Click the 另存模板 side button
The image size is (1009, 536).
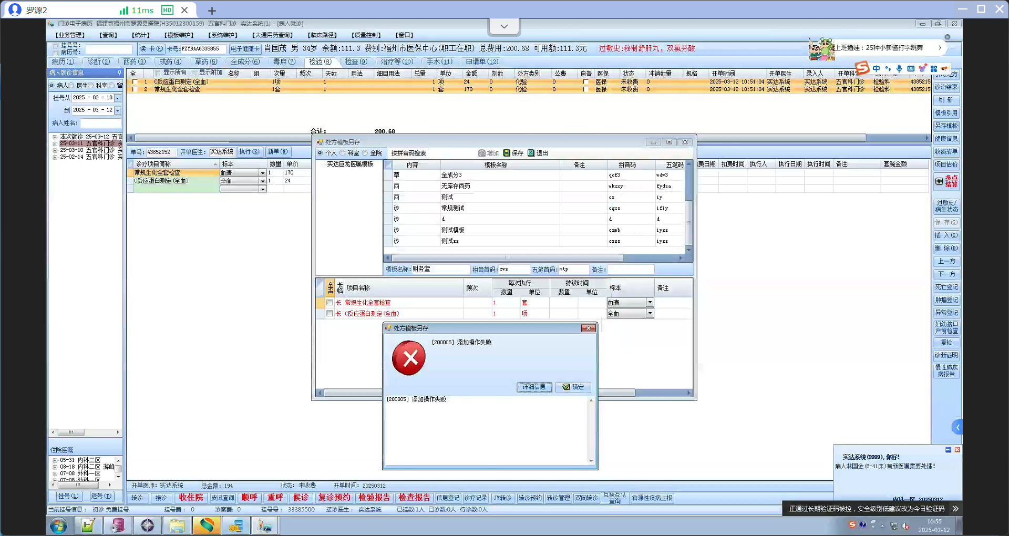coord(946,126)
